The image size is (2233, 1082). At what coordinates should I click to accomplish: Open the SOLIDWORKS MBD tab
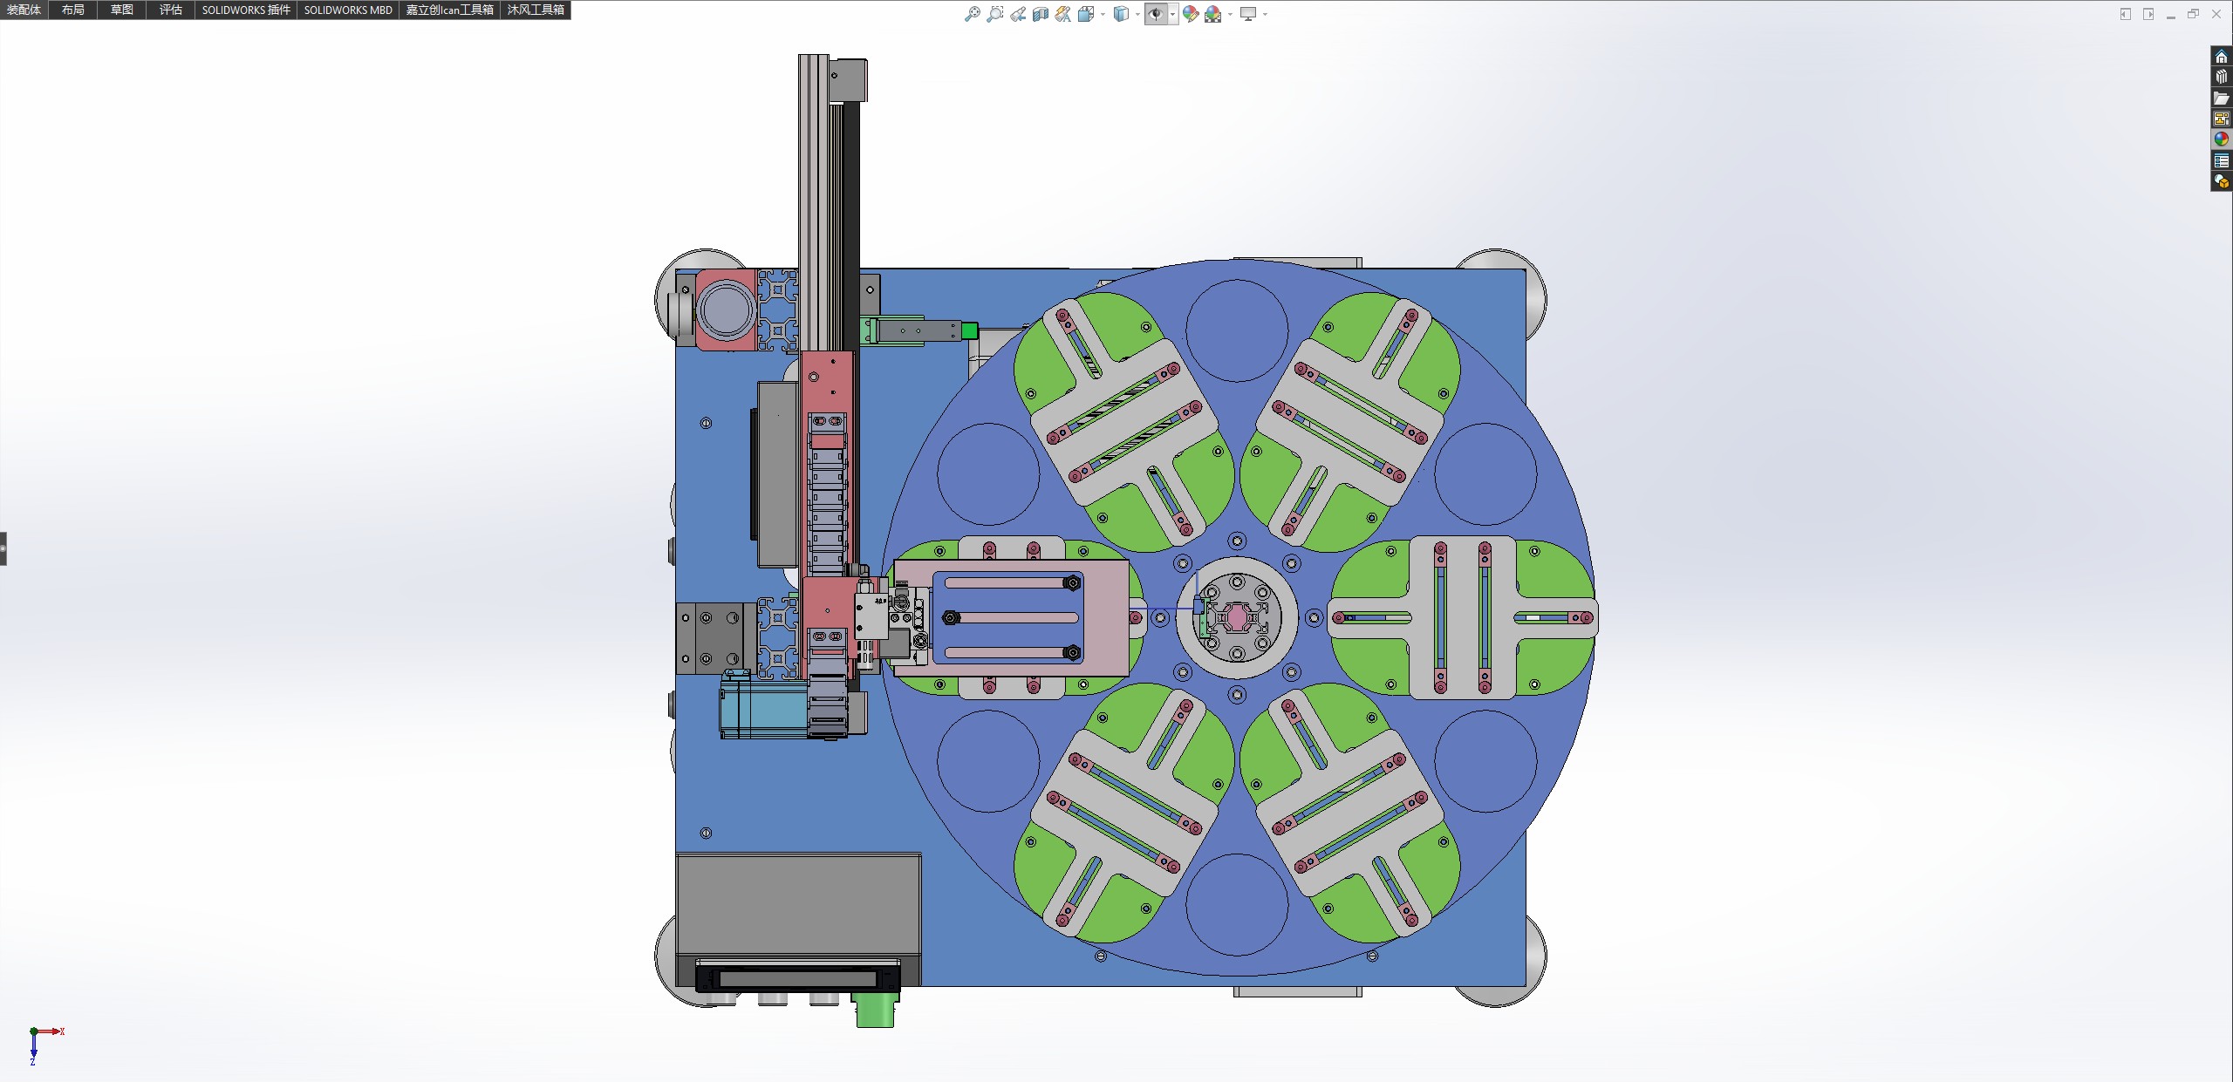[x=348, y=10]
